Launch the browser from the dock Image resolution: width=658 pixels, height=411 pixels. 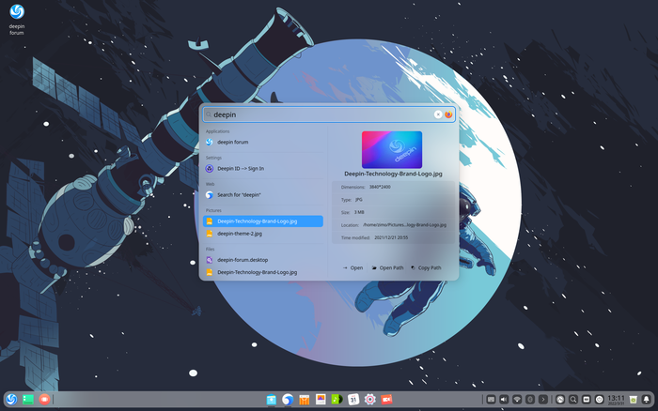click(288, 400)
